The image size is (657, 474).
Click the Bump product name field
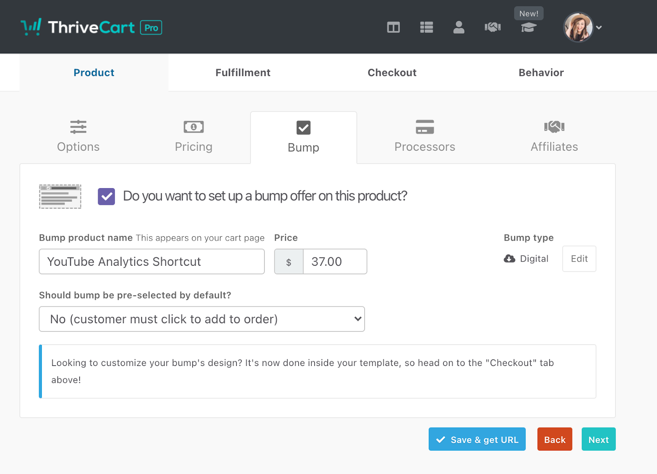152,262
